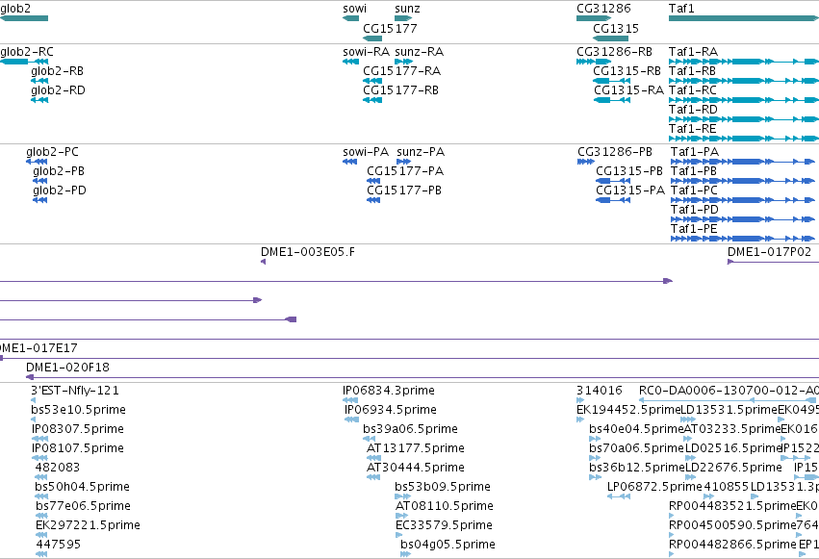Click transcript Taf1-RA
819x559 pixels.
(744, 62)
